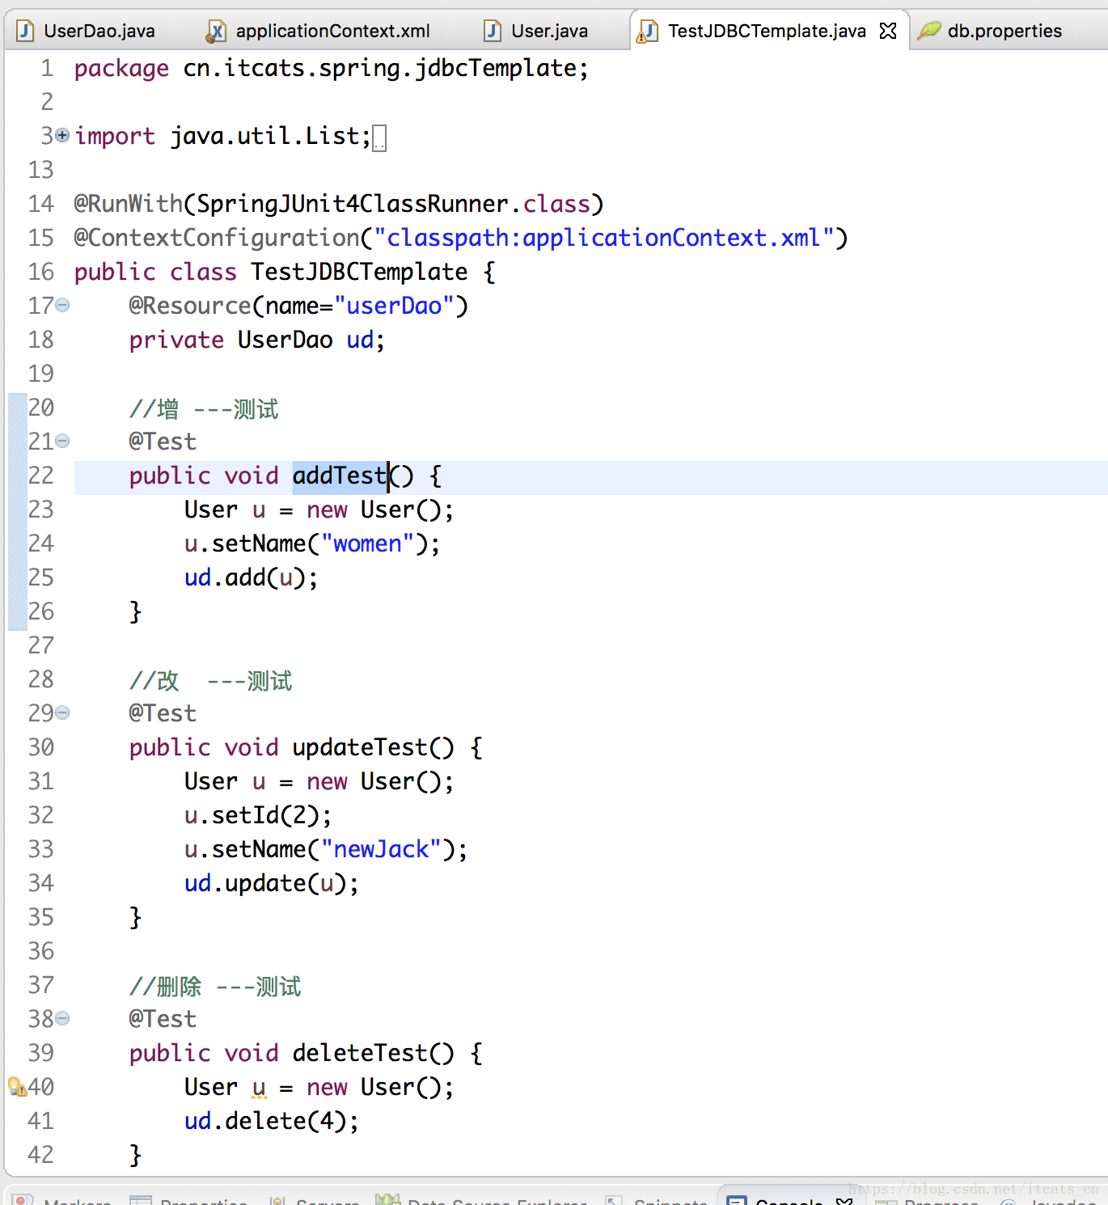This screenshot has height=1205, width=1108.
Task: Click the blue range indicator bar beside line 24
Action: point(18,543)
